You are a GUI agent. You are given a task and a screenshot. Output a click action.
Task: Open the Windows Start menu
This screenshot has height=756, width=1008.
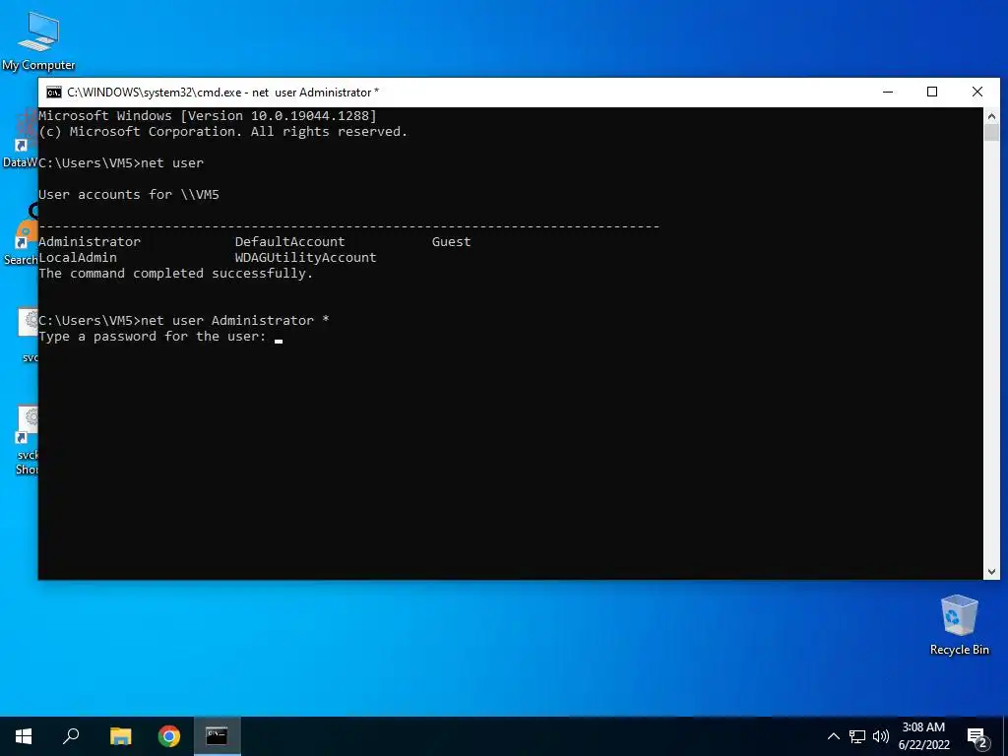coord(24,736)
